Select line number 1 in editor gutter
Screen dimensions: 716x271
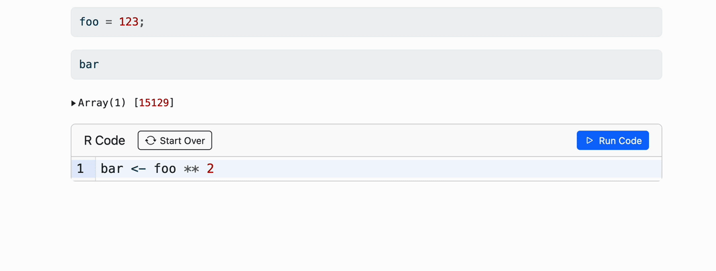[x=80, y=169]
